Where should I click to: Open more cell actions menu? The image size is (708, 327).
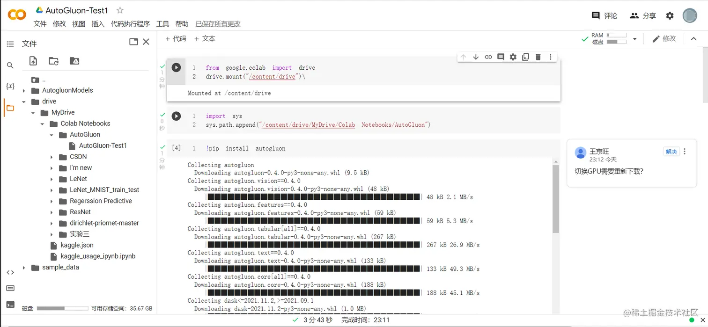pos(551,57)
